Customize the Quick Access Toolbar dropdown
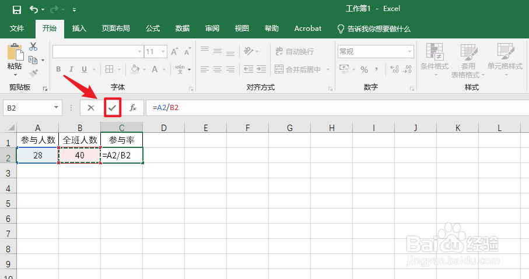This screenshot has width=529, height=279. (x=74, y=9)
